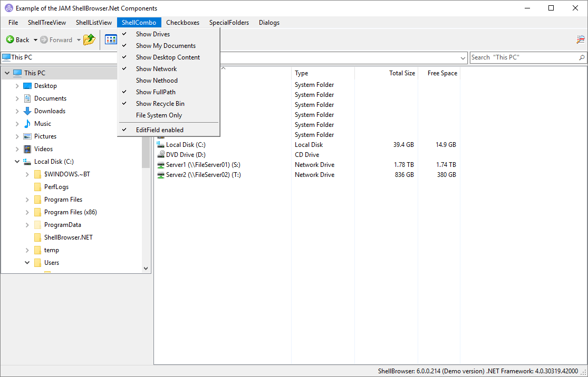The width and height of the screenshot is (588, 377).
Task: Open the Checkboxes menu
Action: [x=182, y=23]
